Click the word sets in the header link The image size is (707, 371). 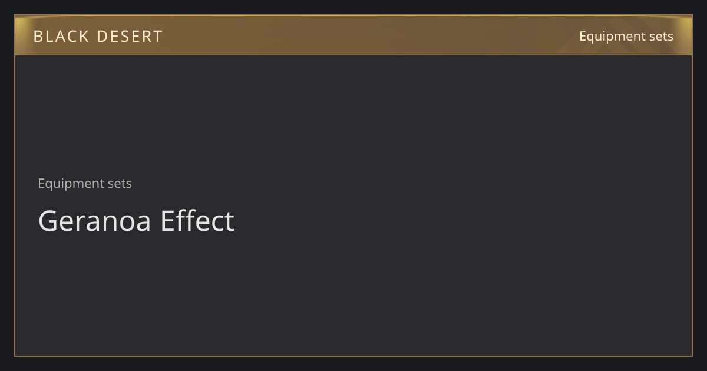tap(661, 37)
